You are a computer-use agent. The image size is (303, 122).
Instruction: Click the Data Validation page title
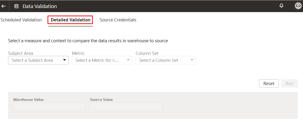click(40, 6)
